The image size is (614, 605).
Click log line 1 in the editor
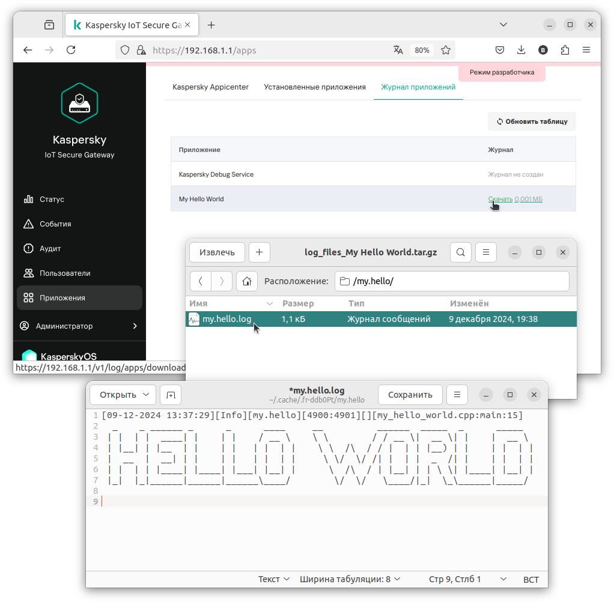pyautogui.click(x=312, y=416)
